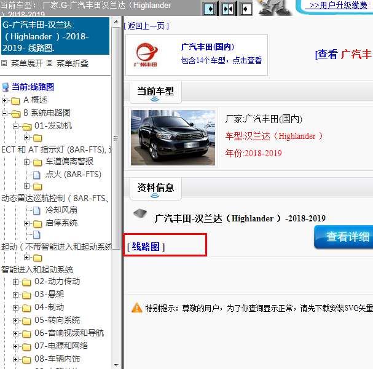Click the gray book icon beside 广汽丰田-汉兰达
Image resolution: width=373 pixels, height=369 pixels.
coord(140,213)
